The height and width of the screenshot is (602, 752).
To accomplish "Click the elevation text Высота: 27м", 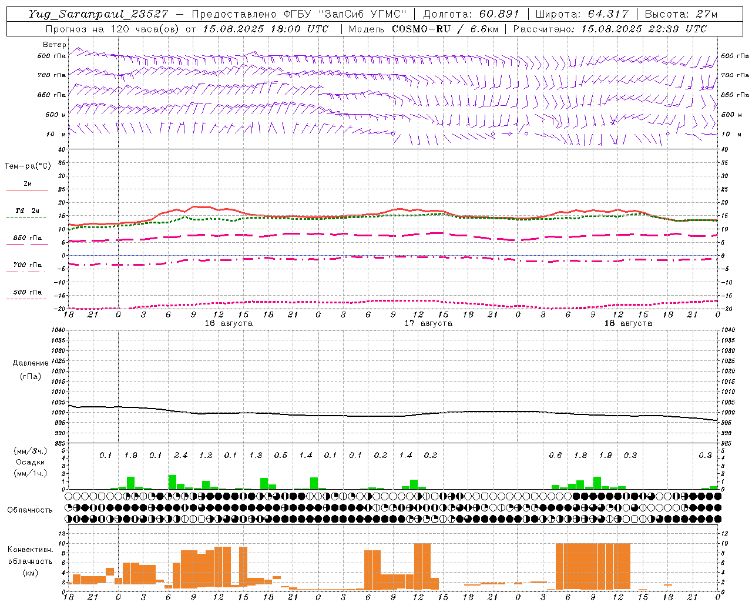I will pyautogui.click(x=681, y=14).
